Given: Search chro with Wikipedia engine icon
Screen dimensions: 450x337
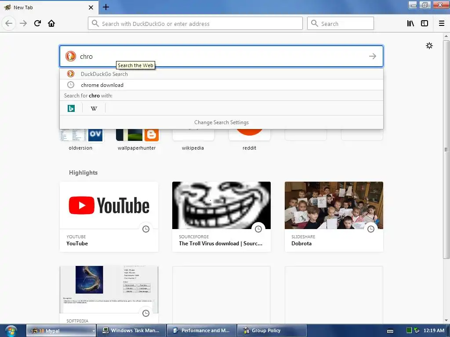Looking at the screenshot, I should click(94, 108).
